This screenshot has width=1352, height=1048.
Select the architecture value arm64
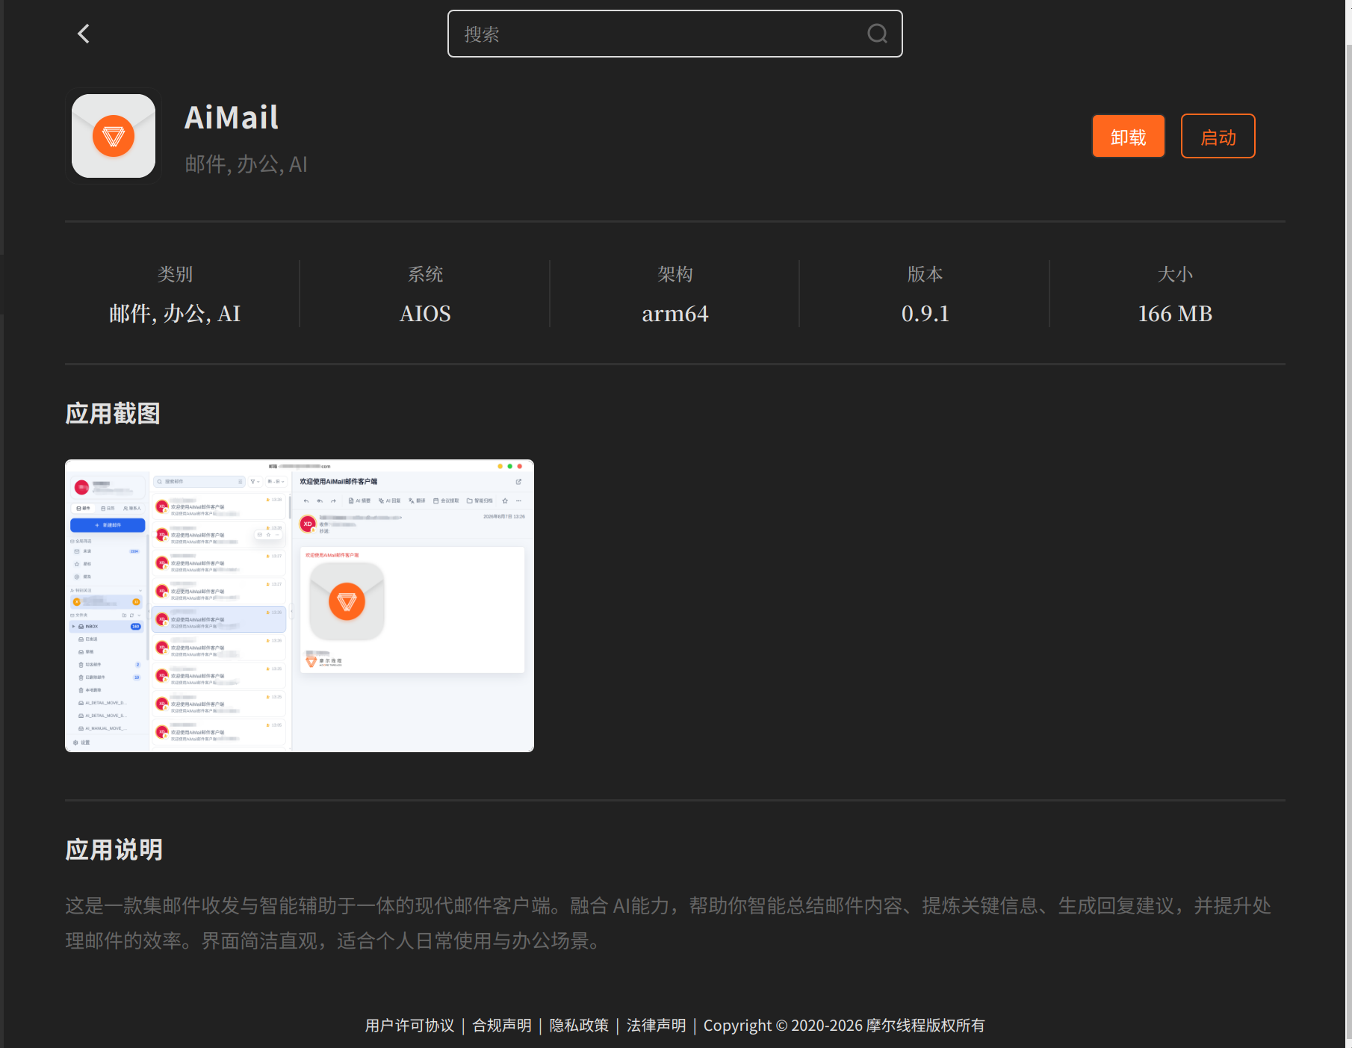click(675, 314)
